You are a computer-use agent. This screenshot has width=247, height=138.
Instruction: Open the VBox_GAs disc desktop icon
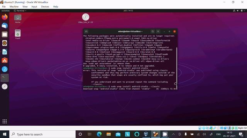pyautogui.click(x=86, y=18)
